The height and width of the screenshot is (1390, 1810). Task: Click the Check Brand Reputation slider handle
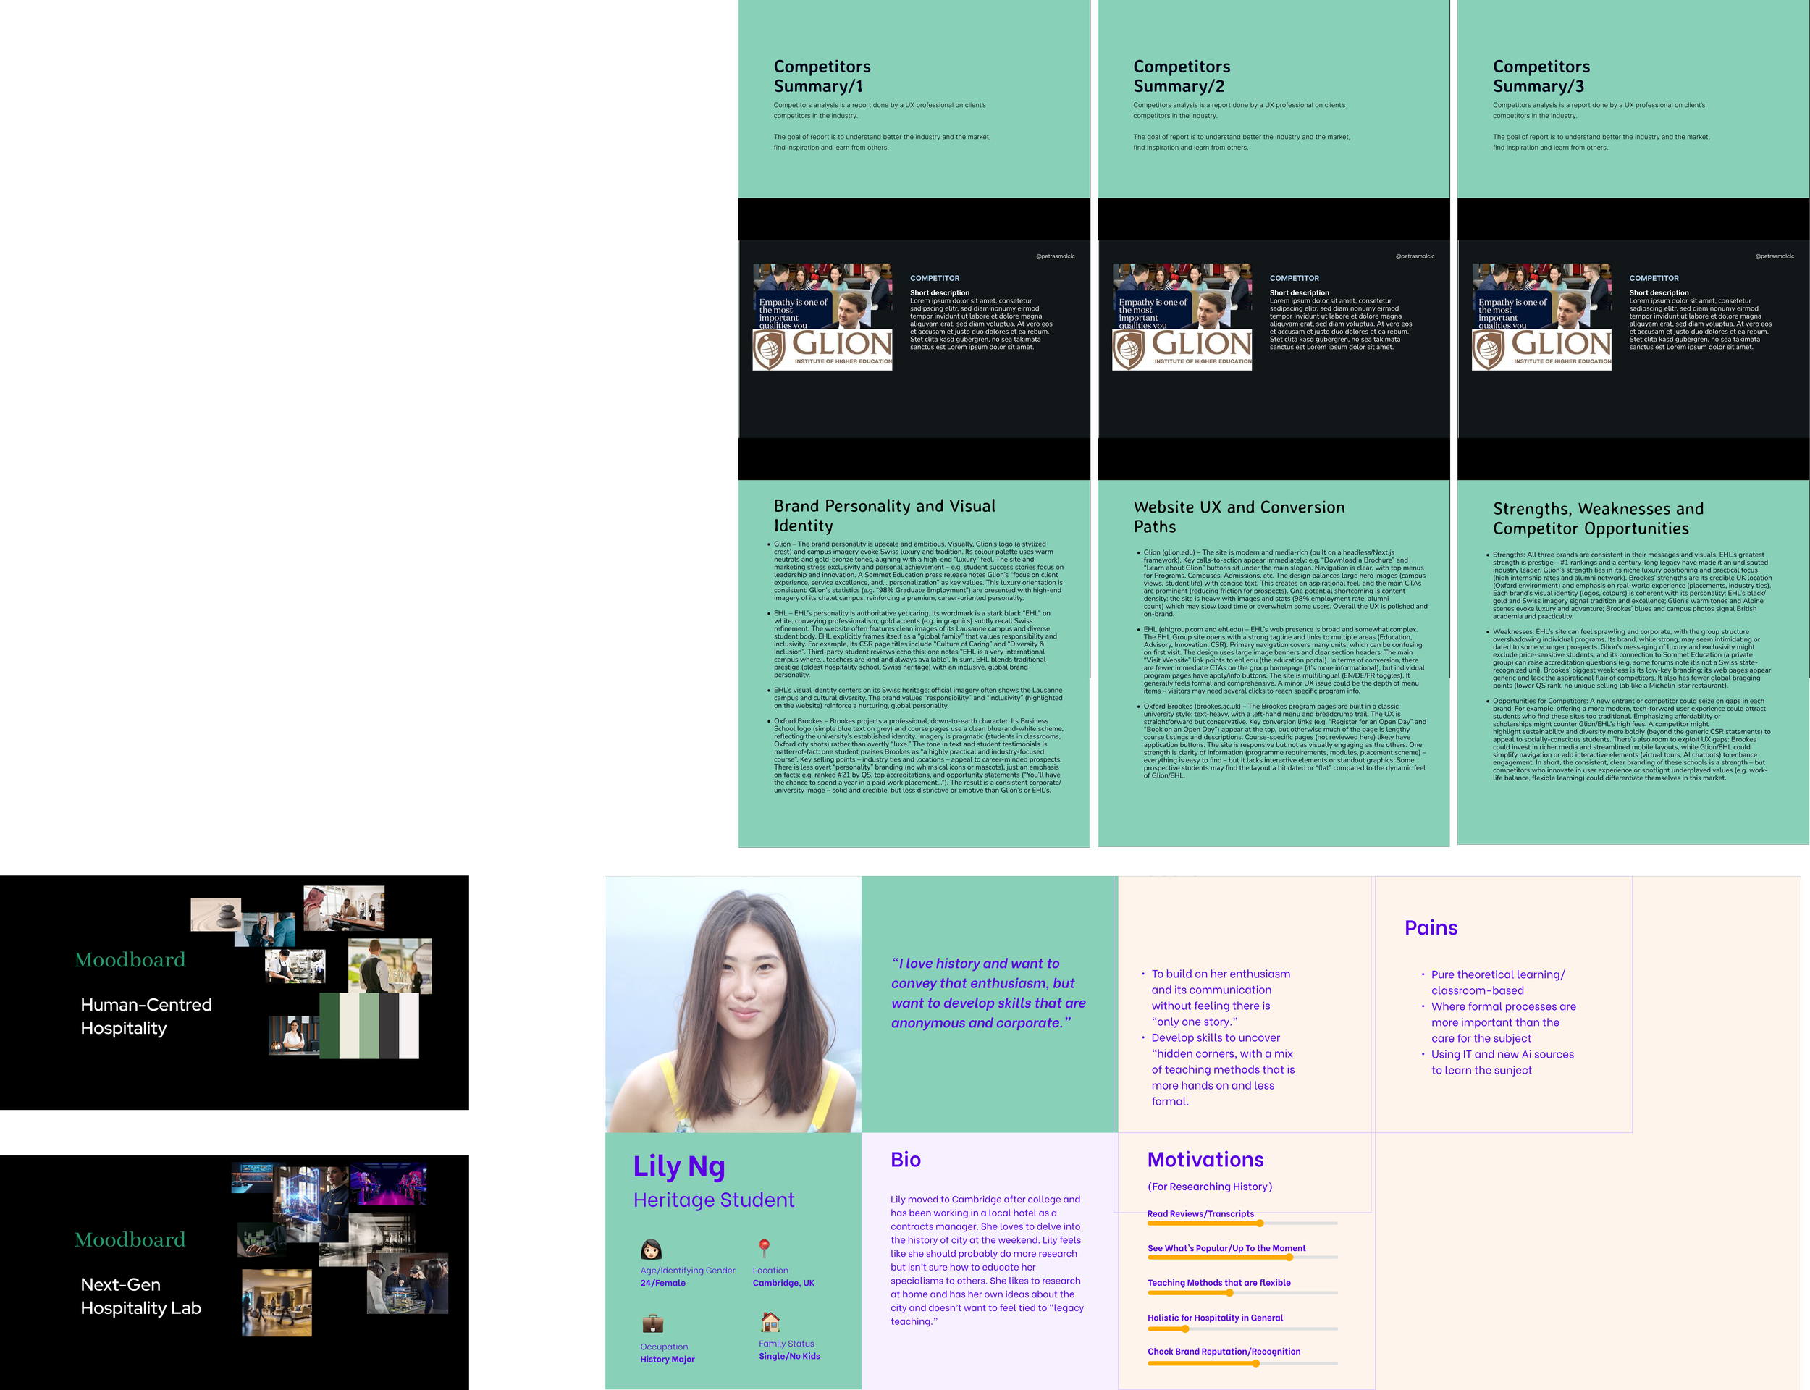click(x=1255, y=1362)
